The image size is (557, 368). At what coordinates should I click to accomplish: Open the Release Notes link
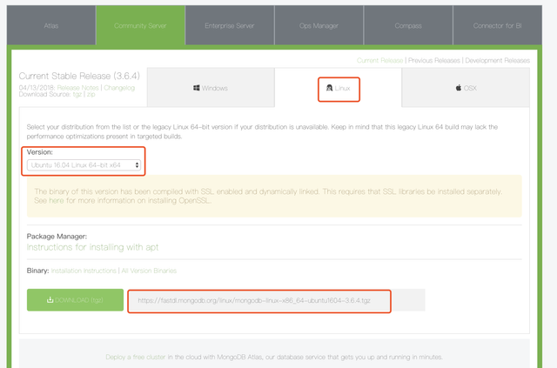77,87
